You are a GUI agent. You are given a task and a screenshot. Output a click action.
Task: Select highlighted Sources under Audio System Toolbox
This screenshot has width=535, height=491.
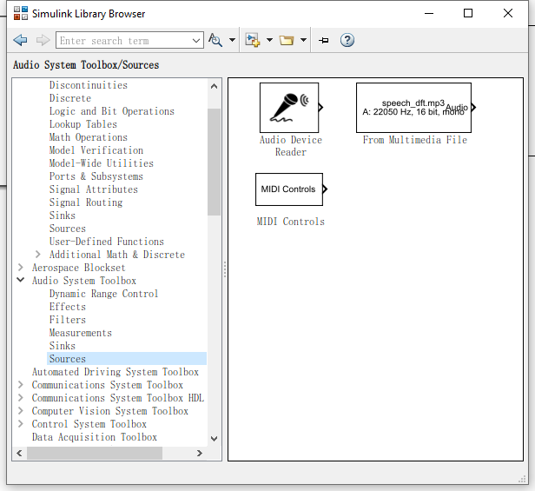pos(68,359)
